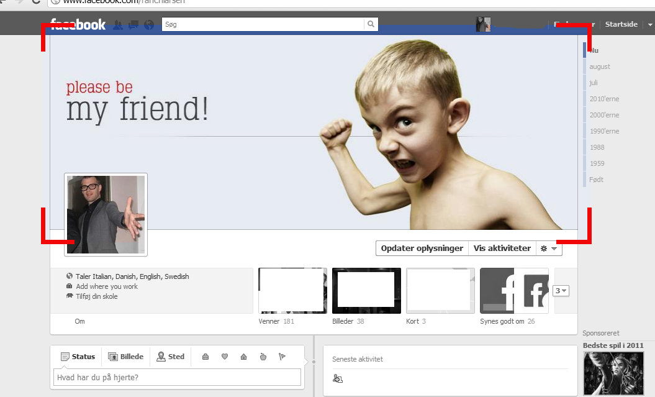Click the 'Hvad har du på hjerte?' field

click(177, 377)
